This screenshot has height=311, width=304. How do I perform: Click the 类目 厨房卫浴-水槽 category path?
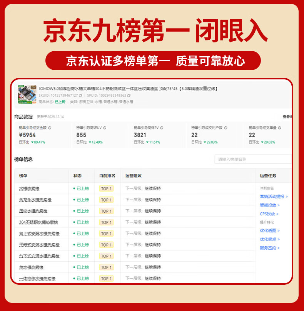(x=102, y=102)
